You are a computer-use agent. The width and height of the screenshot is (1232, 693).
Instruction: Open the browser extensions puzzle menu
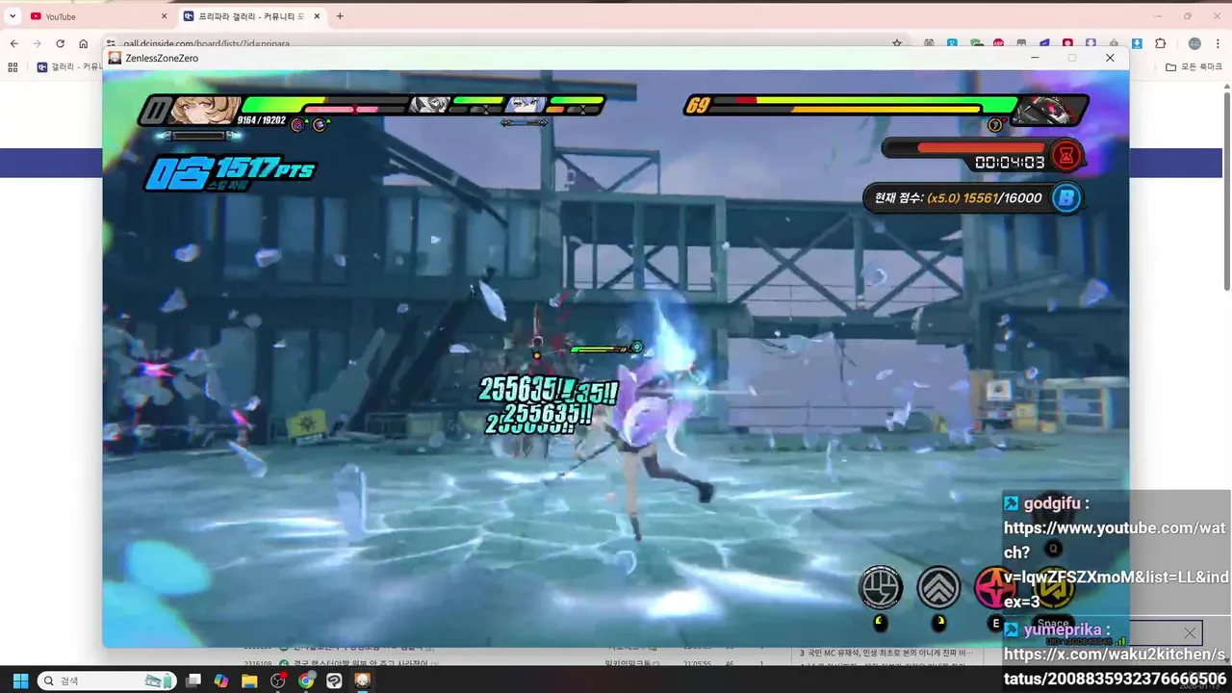point(1161,43)
